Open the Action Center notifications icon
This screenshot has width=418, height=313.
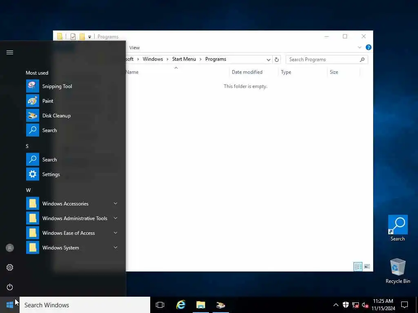[x=405, y=305]
